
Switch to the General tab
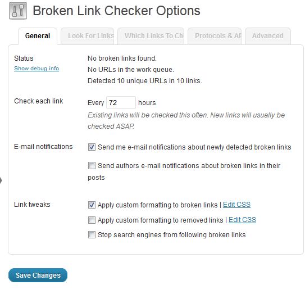click(x=38, y=36)
